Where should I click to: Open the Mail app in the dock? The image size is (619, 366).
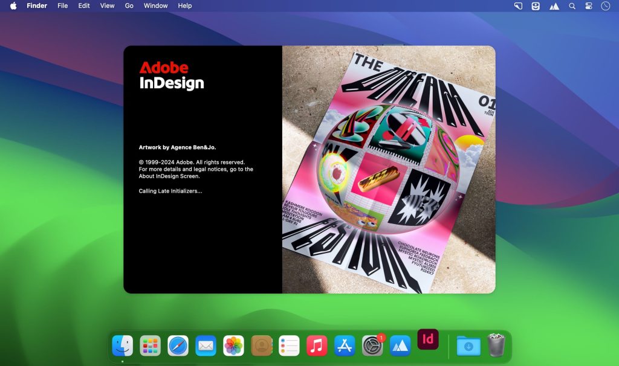tap(206, 346)
